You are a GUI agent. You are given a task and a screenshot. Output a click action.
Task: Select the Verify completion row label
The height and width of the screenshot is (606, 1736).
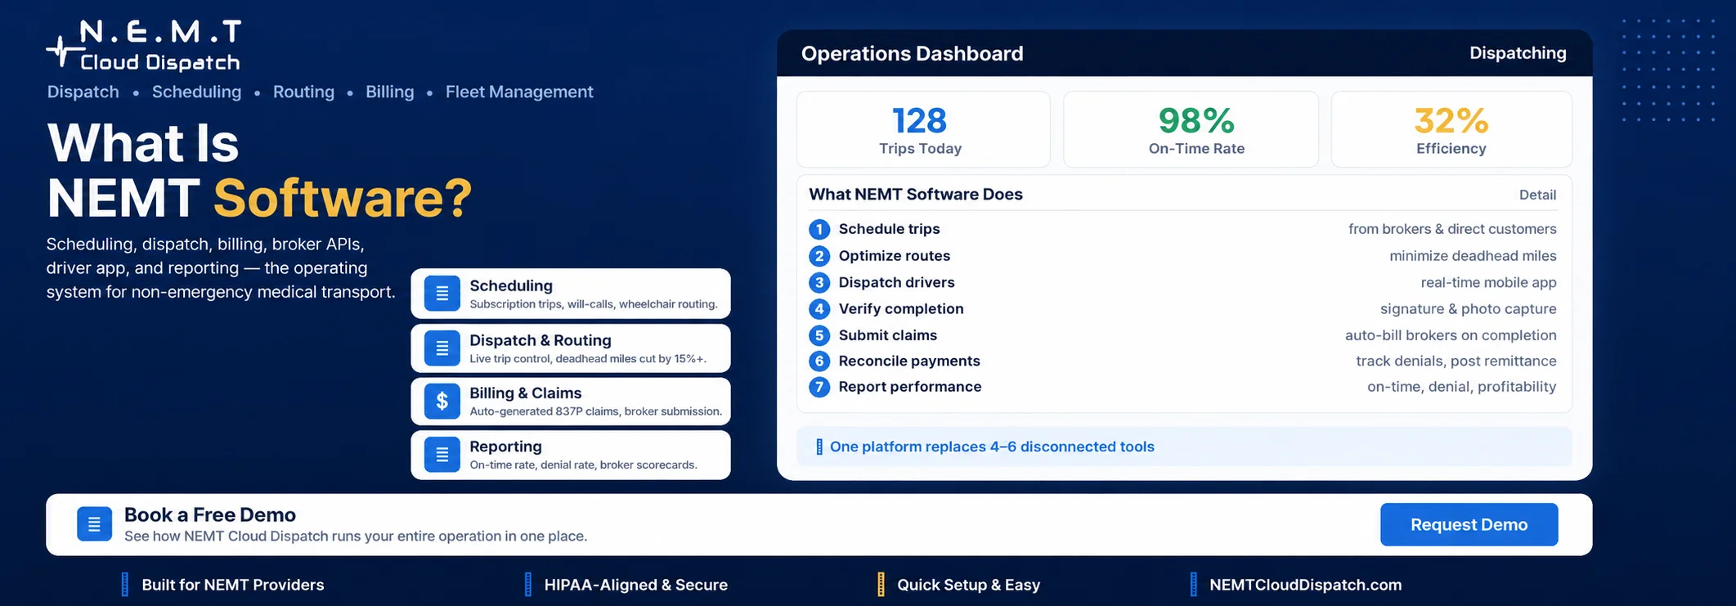pyautogui.click(x=901, y=308)
